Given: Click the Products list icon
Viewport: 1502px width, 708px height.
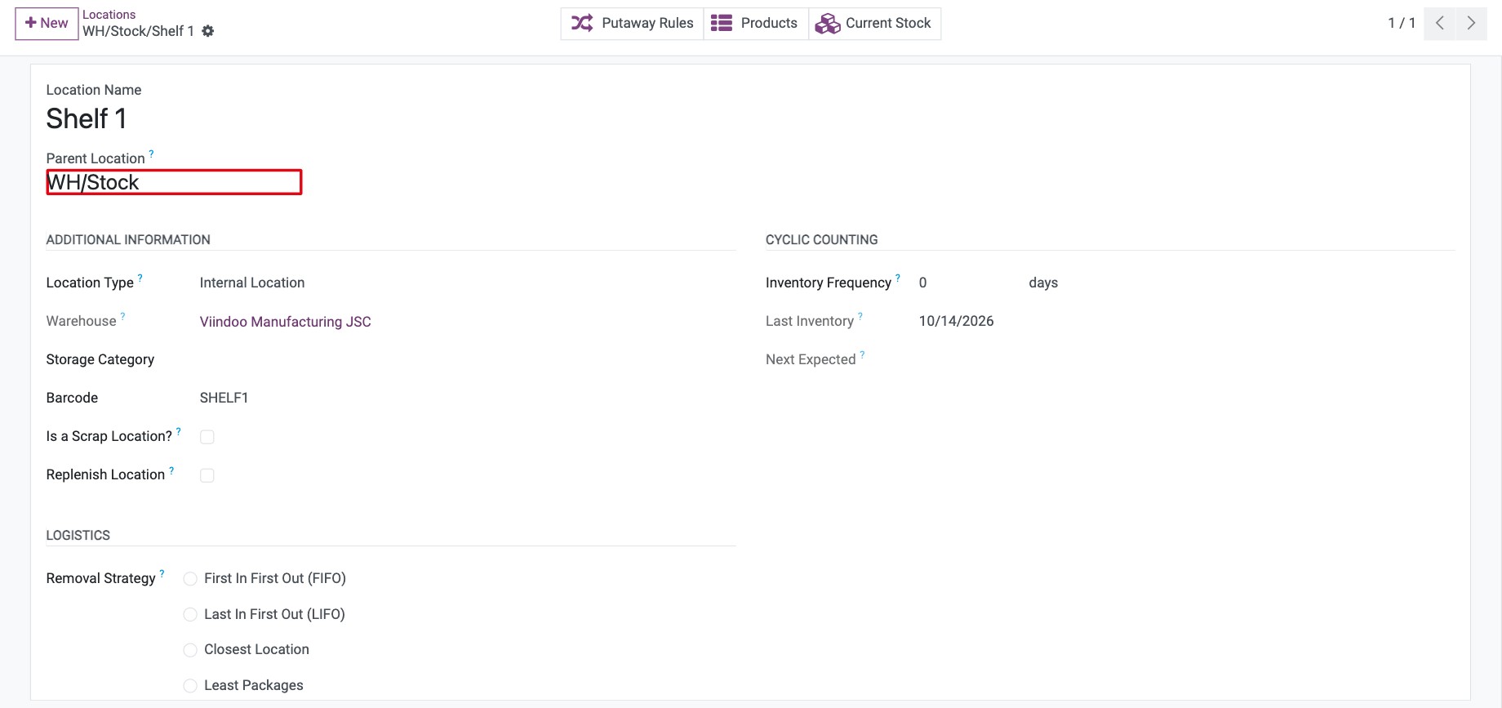Looking at the screenshot, I should pos(722,23).
